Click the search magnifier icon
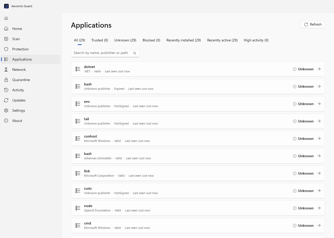The height and width of the screenshot is (238, 334). pyautogui.click(x=135, y=53)
